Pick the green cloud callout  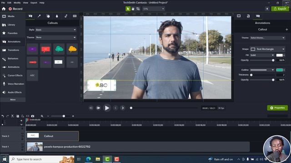[59, 49]
